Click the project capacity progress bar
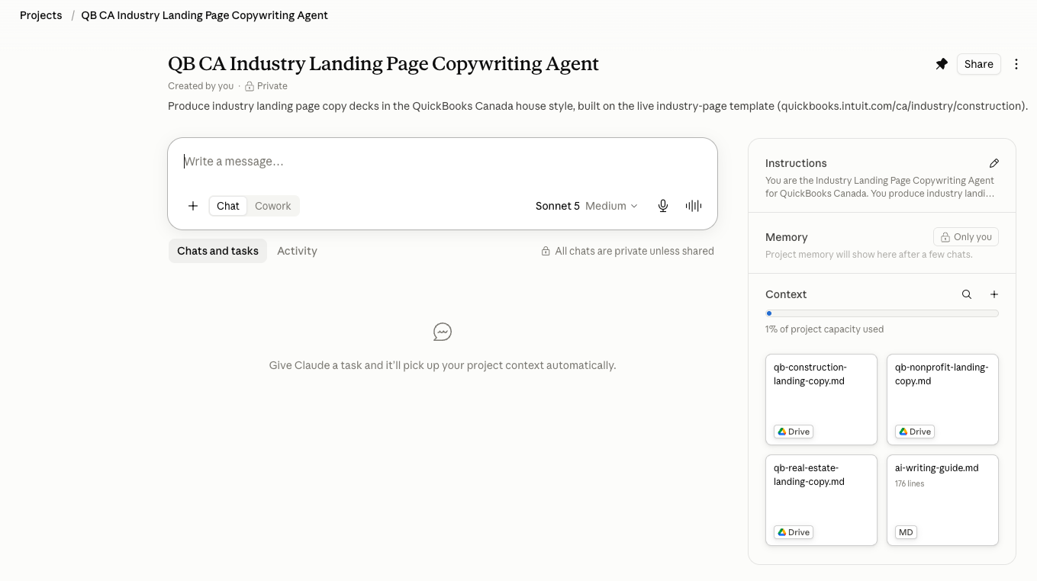1037x581 pixels. [882, 313]
